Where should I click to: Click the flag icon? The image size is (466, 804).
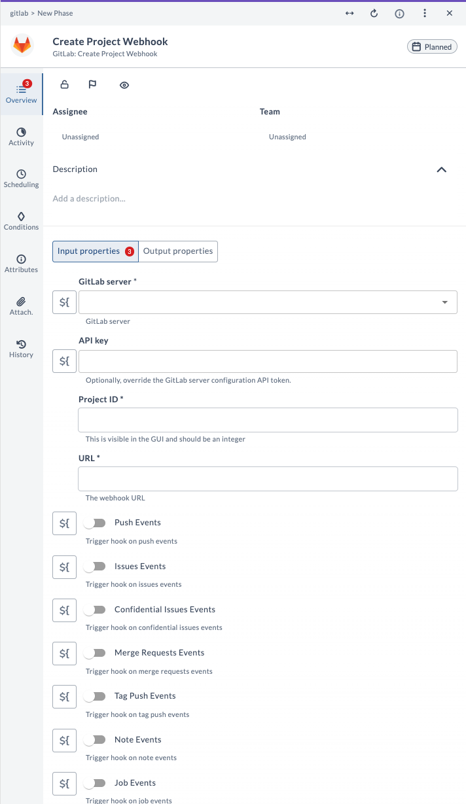pos(92,84)
